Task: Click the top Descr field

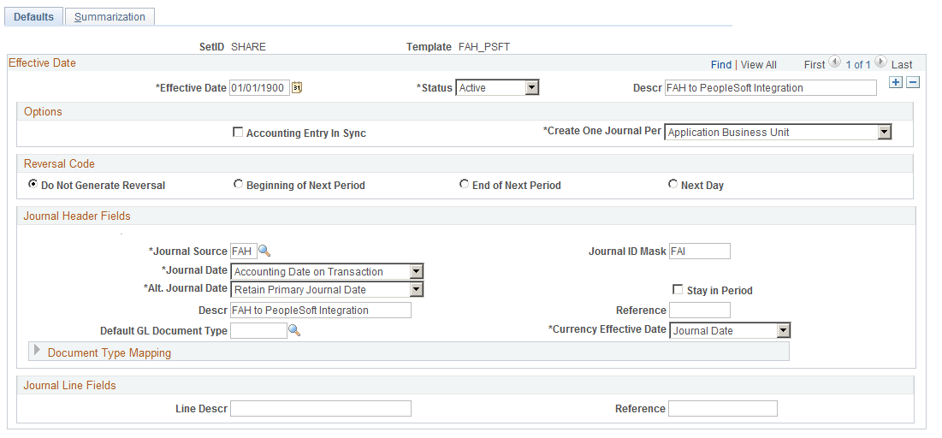Action: tap(771, 88)
